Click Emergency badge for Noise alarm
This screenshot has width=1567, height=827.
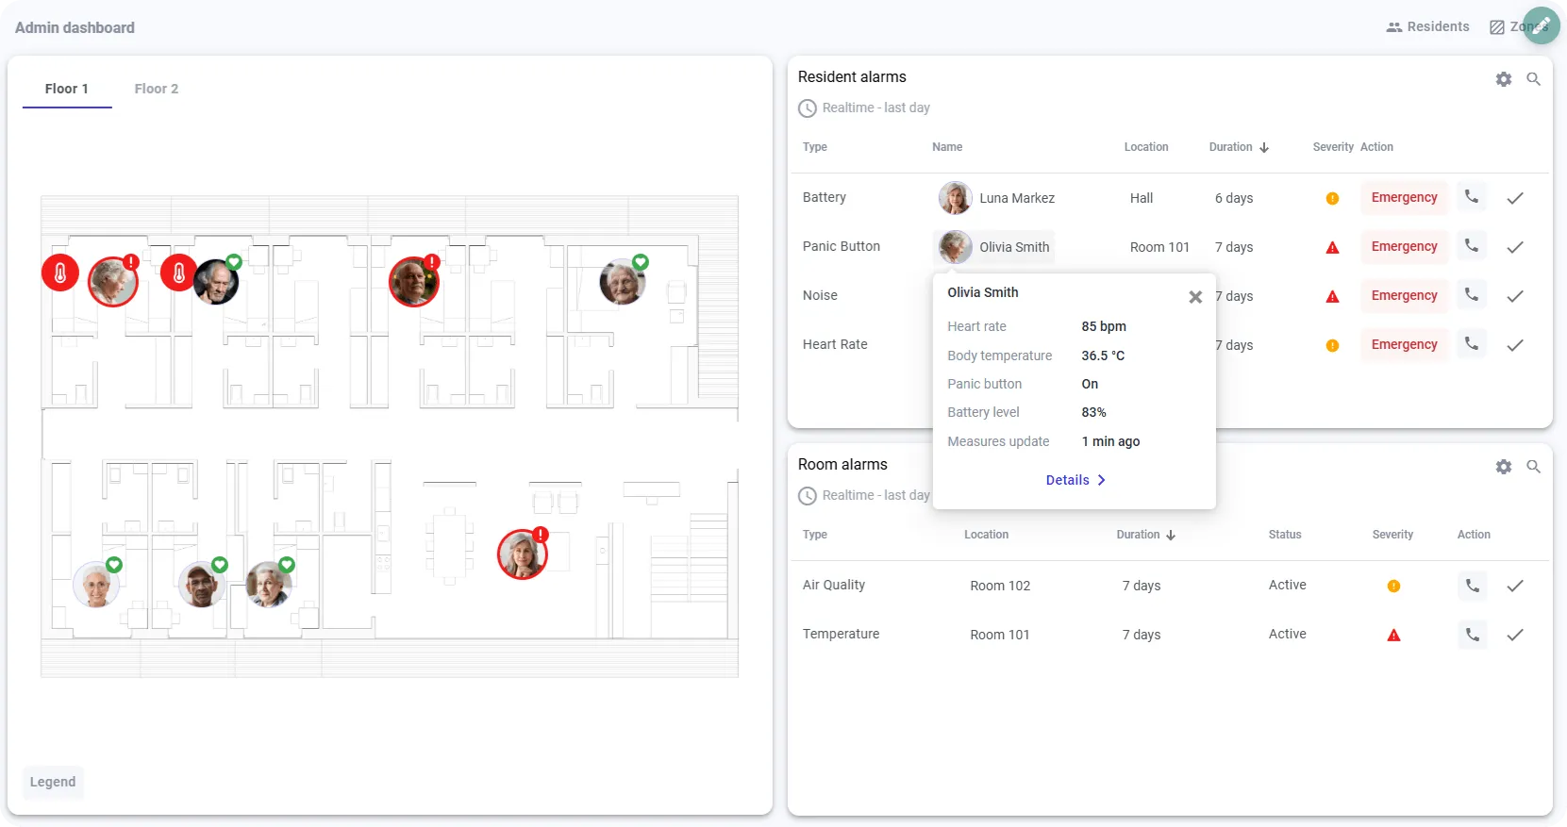tap(1403, 296)
